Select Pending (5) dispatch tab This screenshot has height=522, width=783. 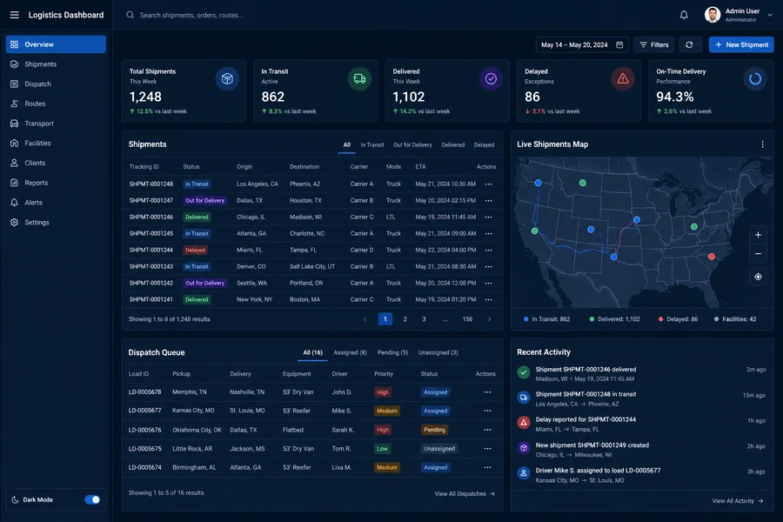pyautogui.click(x=392, y=352)
